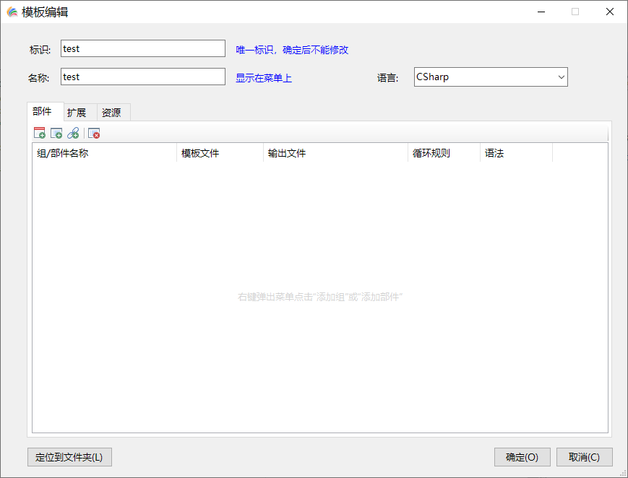
Task: Focus the 名称 input field
Action: click(143, 77)
